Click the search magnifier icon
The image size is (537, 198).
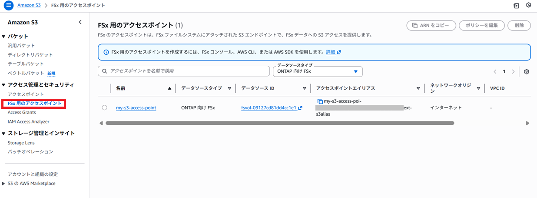coord(104,71)
